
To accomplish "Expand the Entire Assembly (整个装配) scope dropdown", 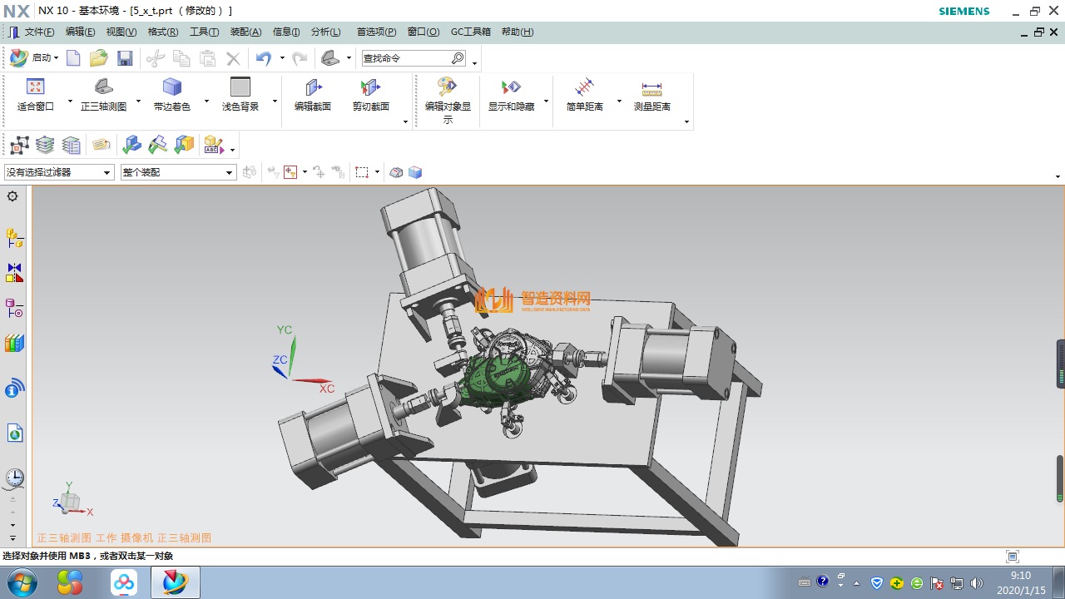I will (178, 172).
